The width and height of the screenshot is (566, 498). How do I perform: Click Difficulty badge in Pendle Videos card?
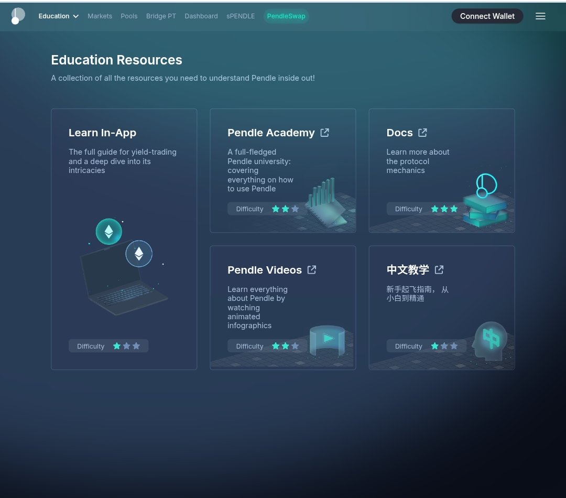pyautogui.click(x=267, y=346)
